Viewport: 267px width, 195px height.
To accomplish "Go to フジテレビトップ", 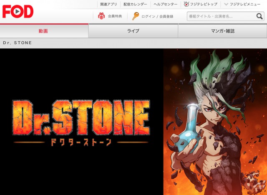I will pyautogui.click(x=204, y=4).
